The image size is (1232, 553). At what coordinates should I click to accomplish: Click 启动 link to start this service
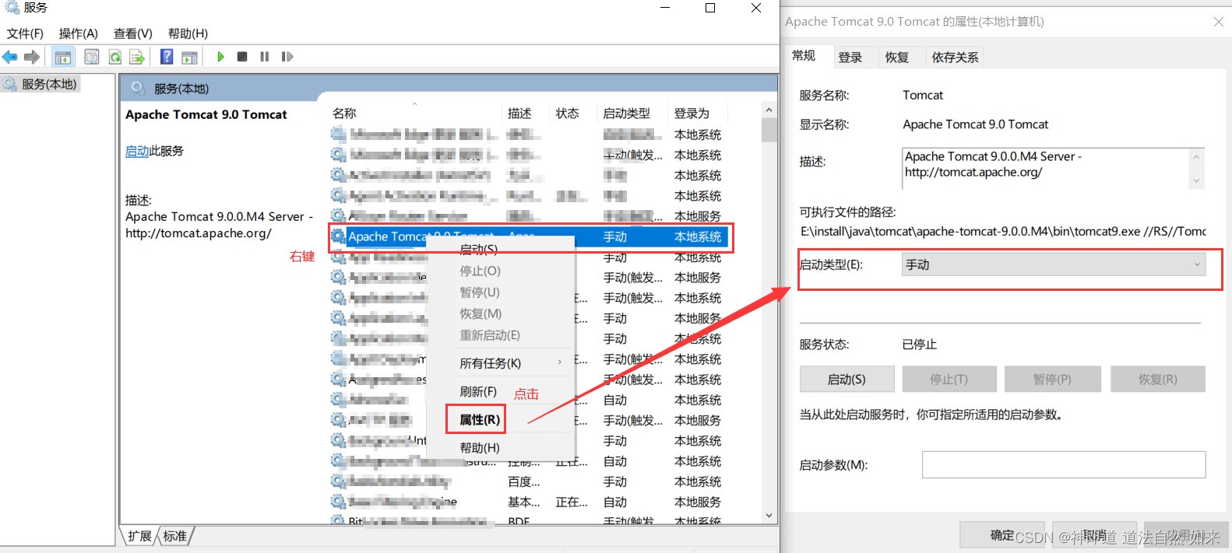137,151
